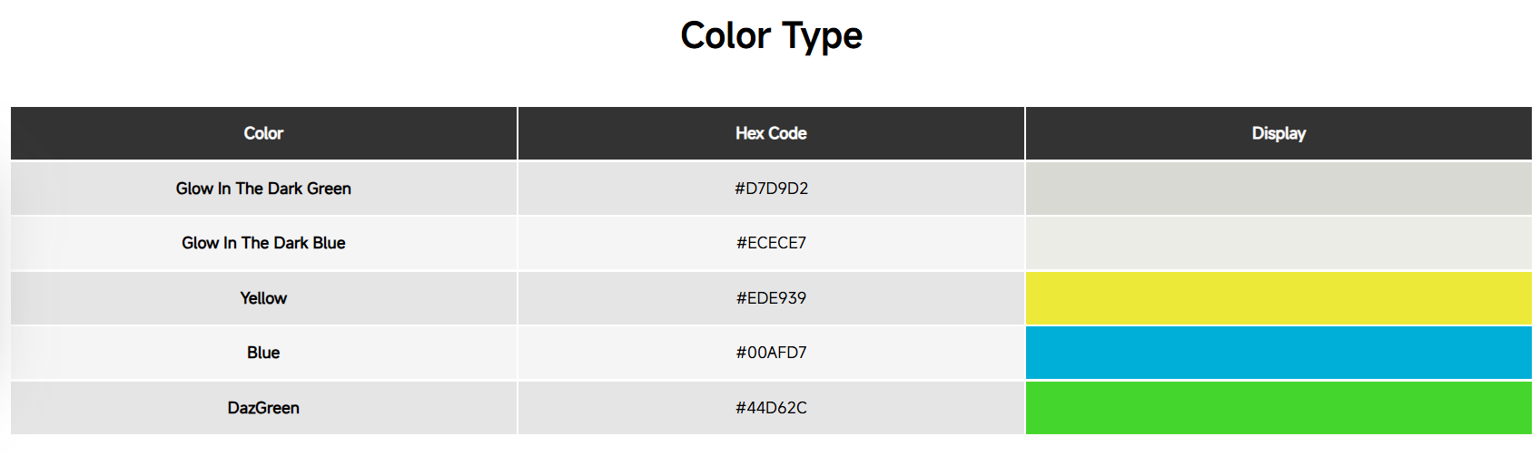Click hex code #EDE939
Viewport: 1540px width, 475px height.
771,298
